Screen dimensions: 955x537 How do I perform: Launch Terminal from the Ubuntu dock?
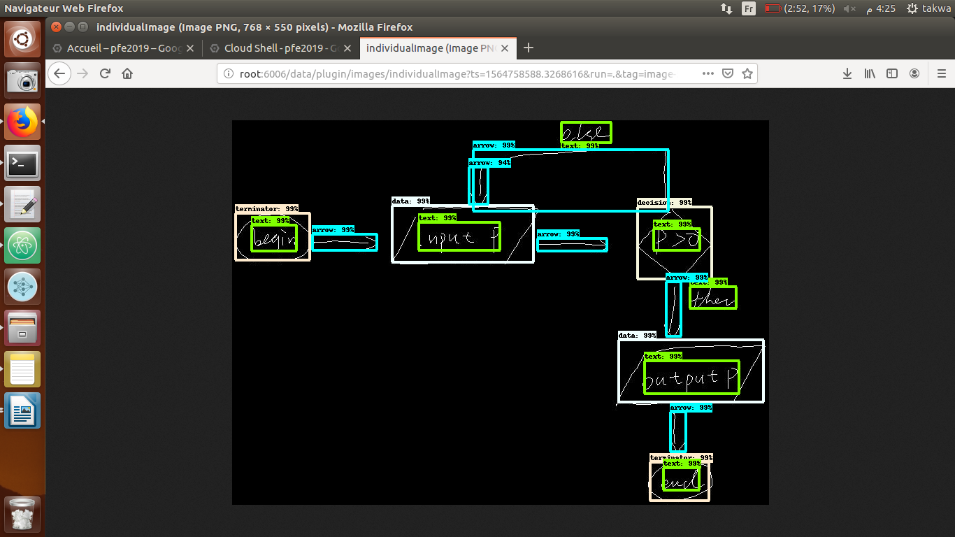(22, 164)
